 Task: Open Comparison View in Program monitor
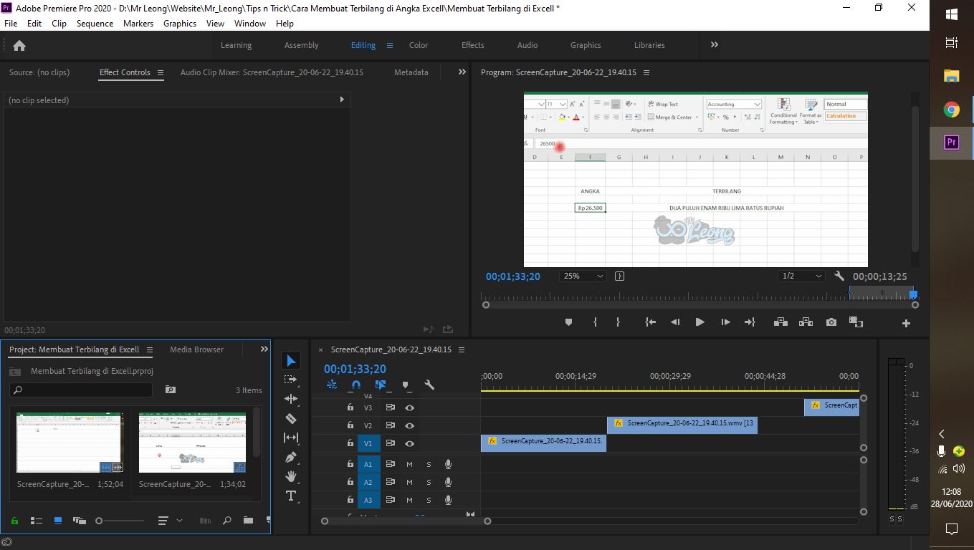click(x=855, y=322)
